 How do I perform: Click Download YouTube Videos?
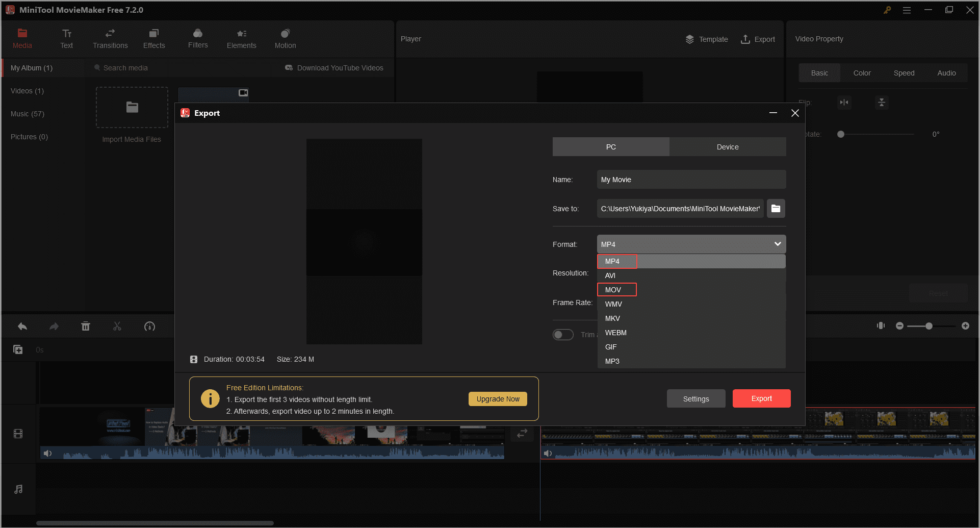point(334,68)
